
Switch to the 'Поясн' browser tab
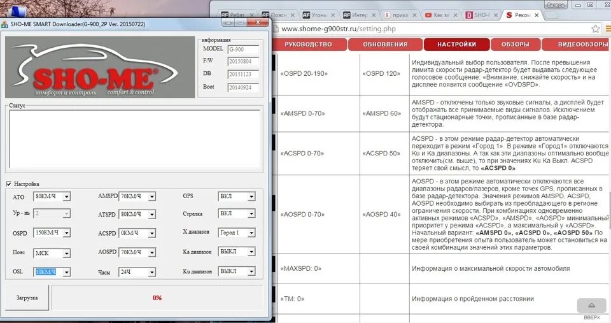pos(278,15)
